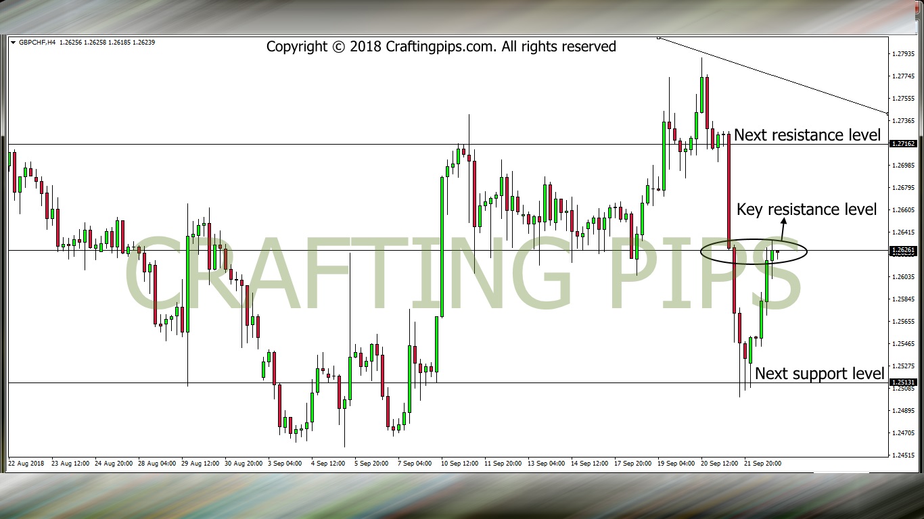Click the open price value 1.26256
This screenshot has height=519, width=924.
pos(71,43)
